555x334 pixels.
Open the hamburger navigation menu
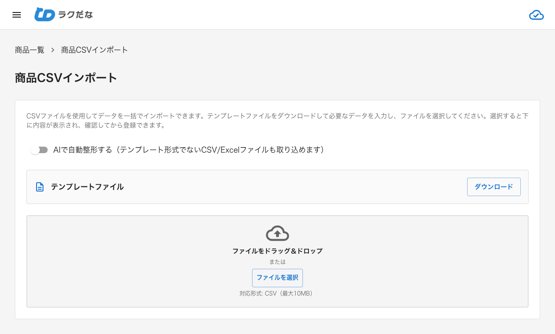coord(17,15)
